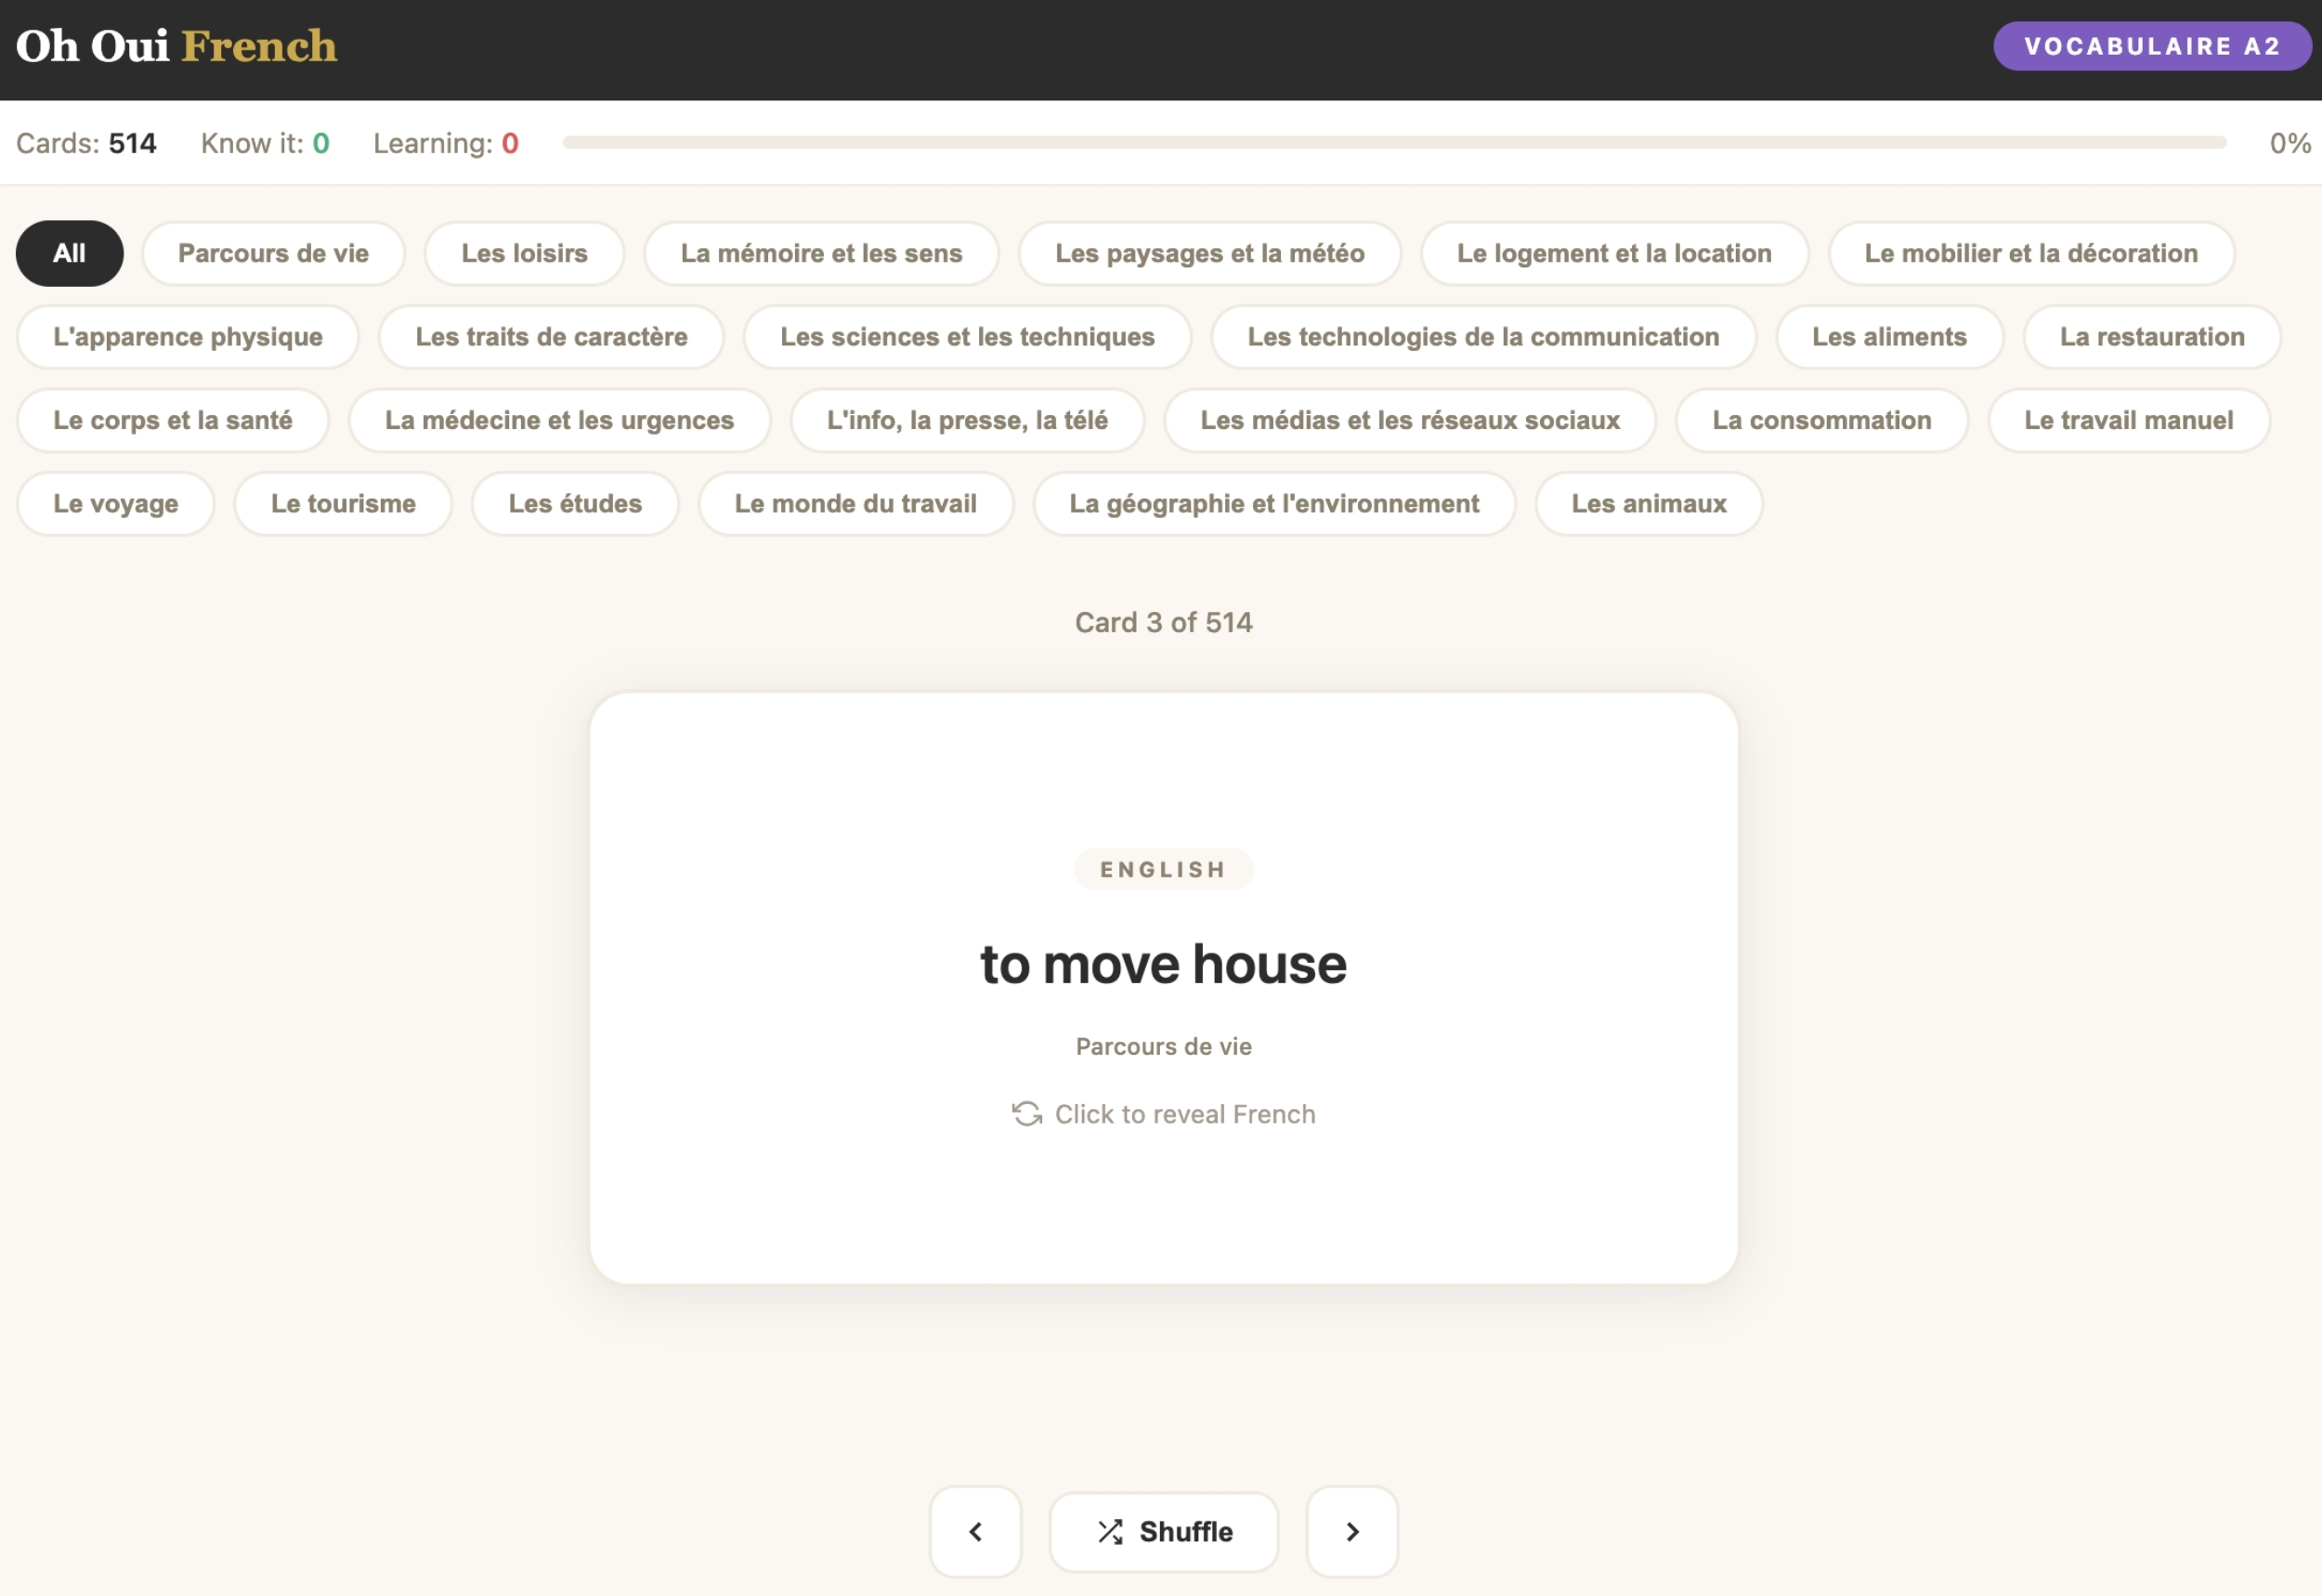Viewport: 2322px width, 1596px height.
Task: Click the ENGLISH language badge on card
Action: point(1164,869)
